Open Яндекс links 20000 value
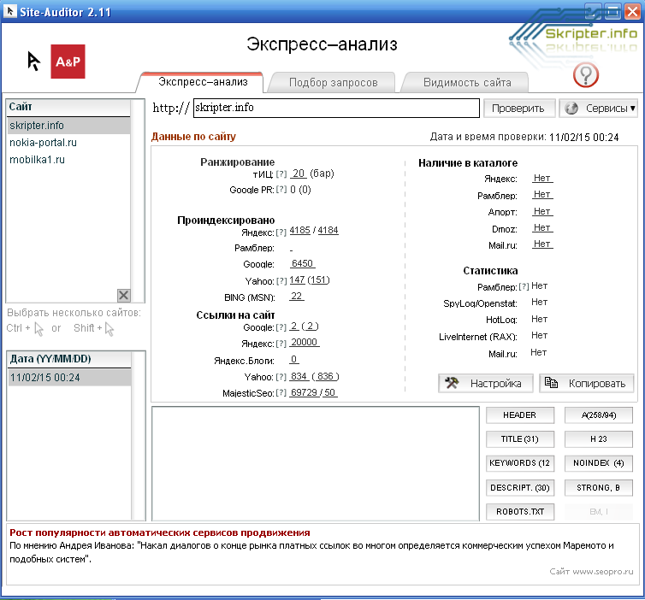Image resolution: width=645 pixels, height=600 pixels. coord(304,343)
